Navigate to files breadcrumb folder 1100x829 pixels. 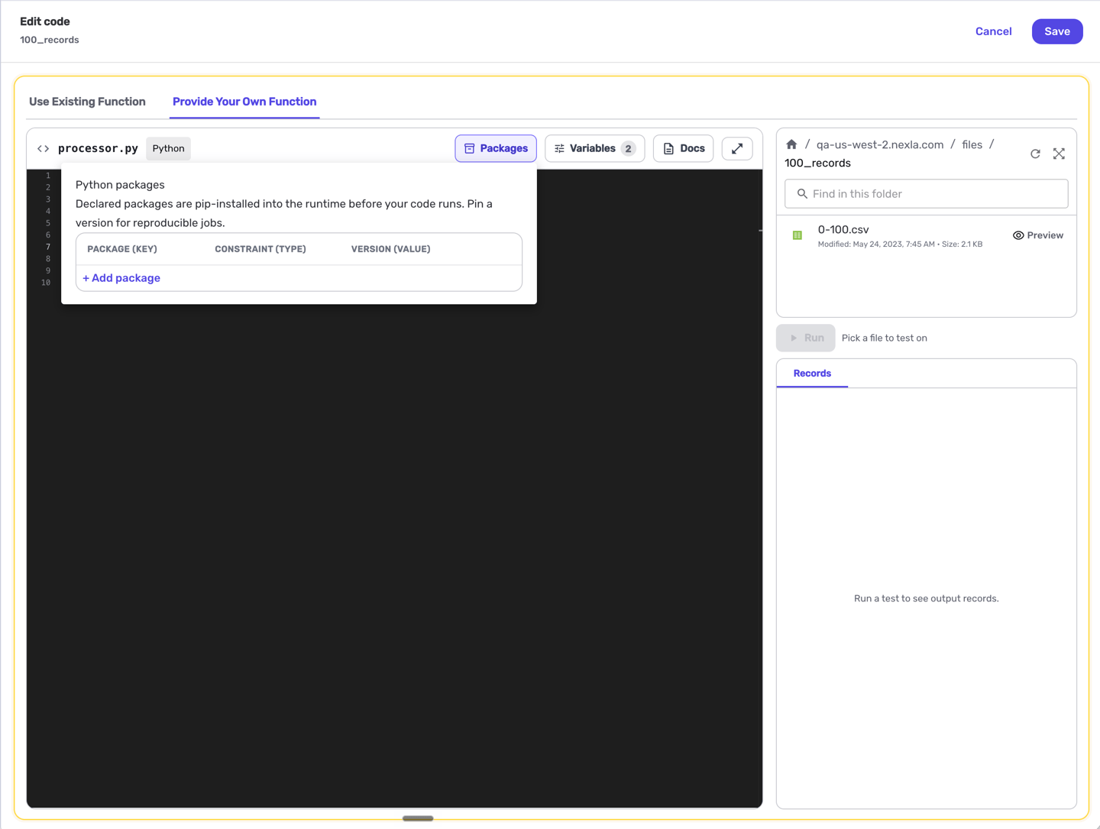pos(972,144)
